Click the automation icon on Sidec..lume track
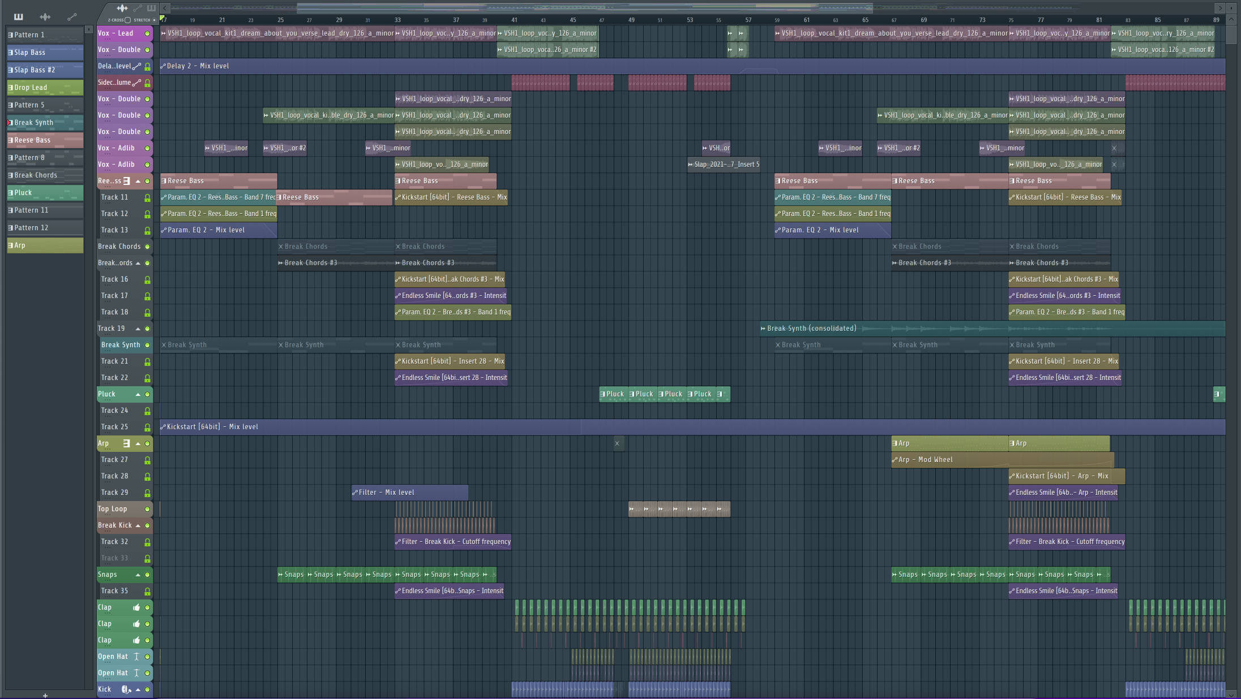 (136, 83)
